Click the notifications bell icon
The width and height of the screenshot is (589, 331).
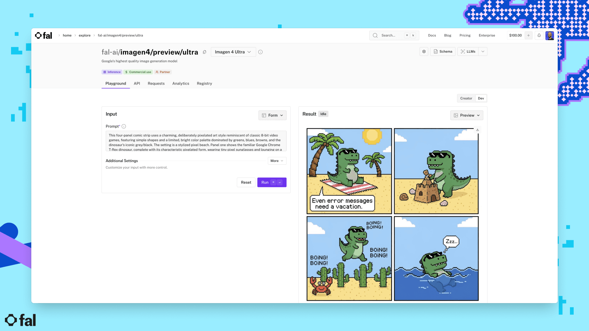coord(539,36)
